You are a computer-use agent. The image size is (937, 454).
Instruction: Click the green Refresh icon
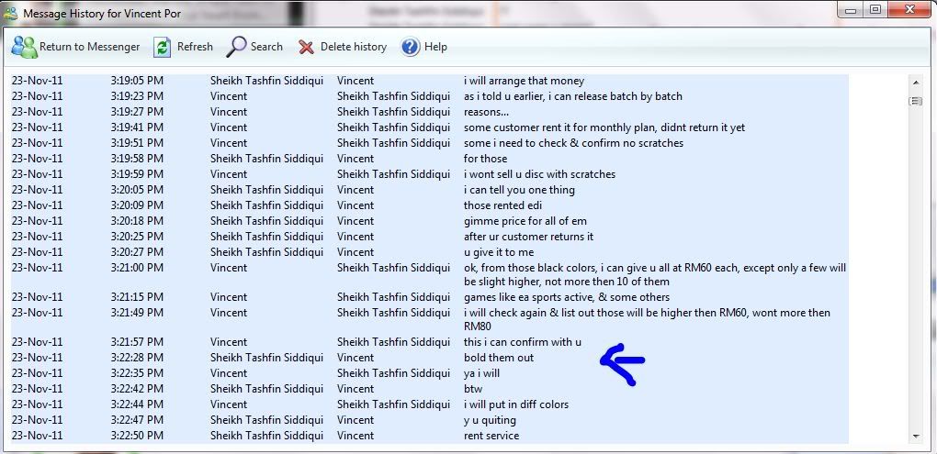163,47
